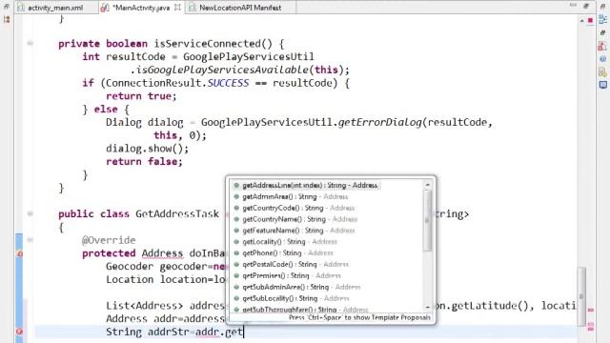The height and width of the screenshot is (343, 610).
Task: Click the editor vertical scrollbar thumb
Action: [x=581, y=295]
